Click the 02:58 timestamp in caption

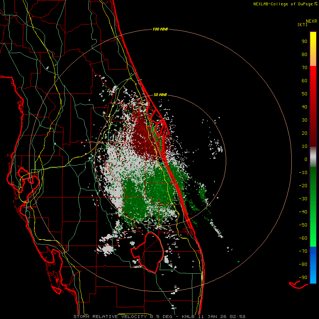237,317
